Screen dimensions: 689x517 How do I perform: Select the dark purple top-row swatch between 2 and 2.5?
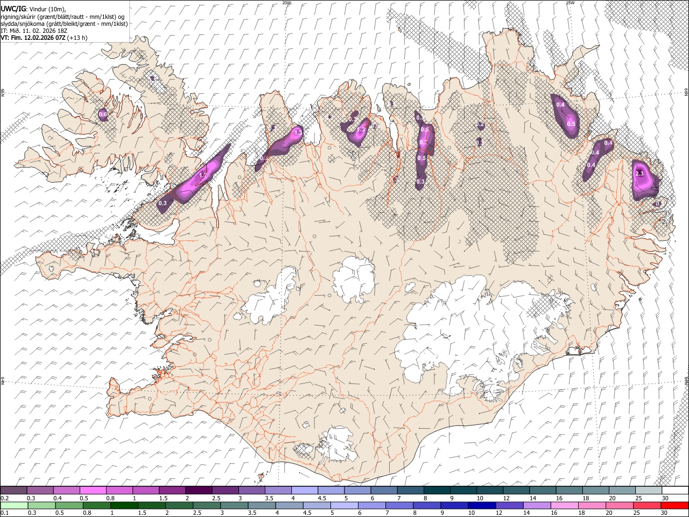(x=199, y=490)
